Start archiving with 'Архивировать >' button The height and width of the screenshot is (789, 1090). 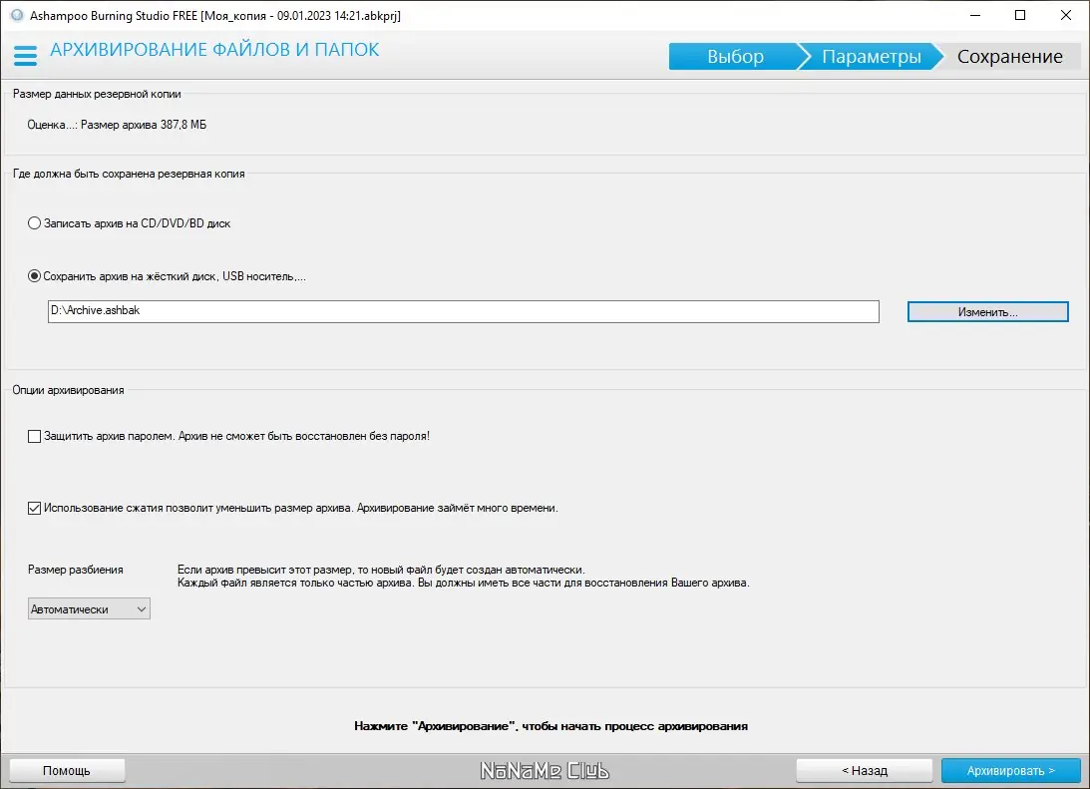click(1011, 770)
